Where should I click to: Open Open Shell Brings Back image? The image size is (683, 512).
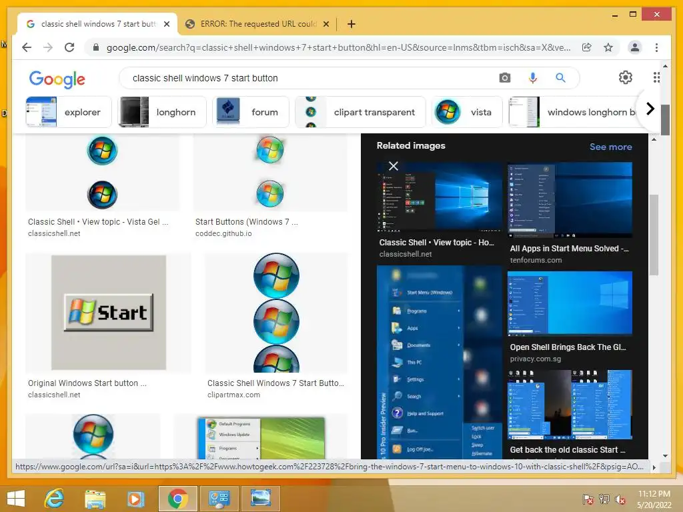pos(570,304)
